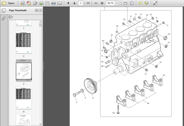The width and height of the screenshot is (184, 126).
Task: Send the file via the email envelope icon
Action: [x=59, y=3]
